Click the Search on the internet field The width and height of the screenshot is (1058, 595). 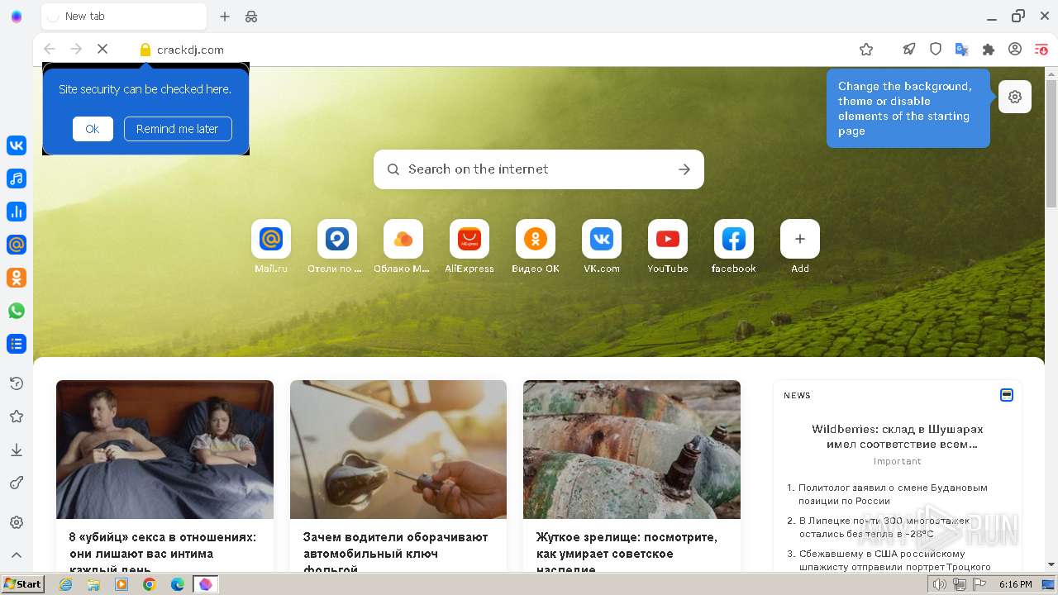click(539, 169)
